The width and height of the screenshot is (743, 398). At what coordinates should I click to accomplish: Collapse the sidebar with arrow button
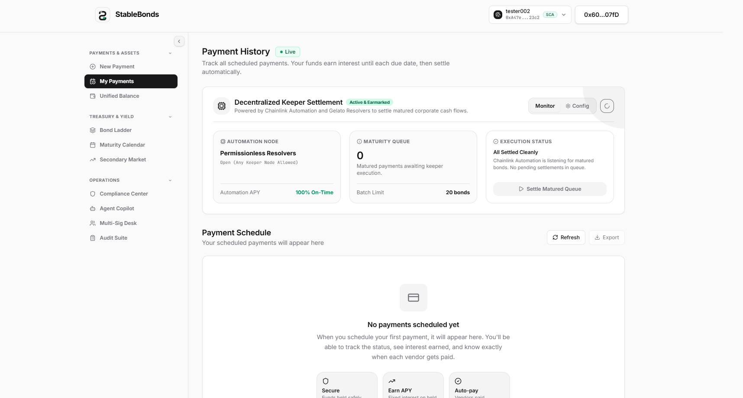point(179,41)
